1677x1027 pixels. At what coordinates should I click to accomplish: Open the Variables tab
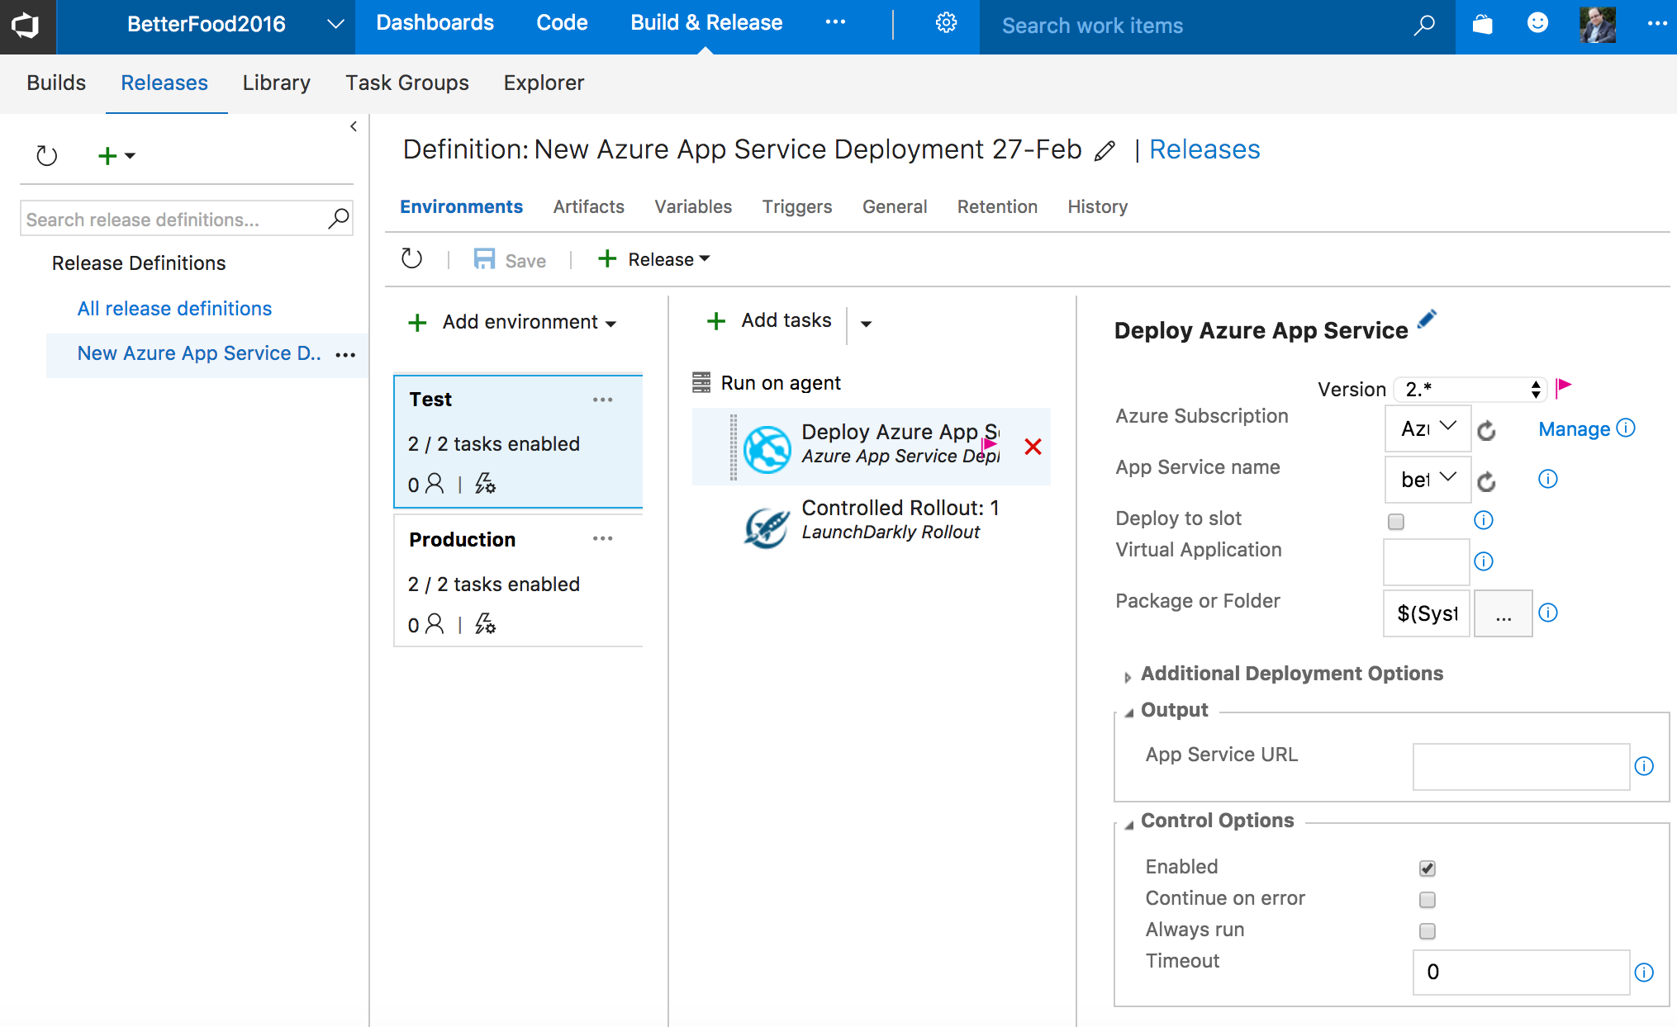click(693, 206)
